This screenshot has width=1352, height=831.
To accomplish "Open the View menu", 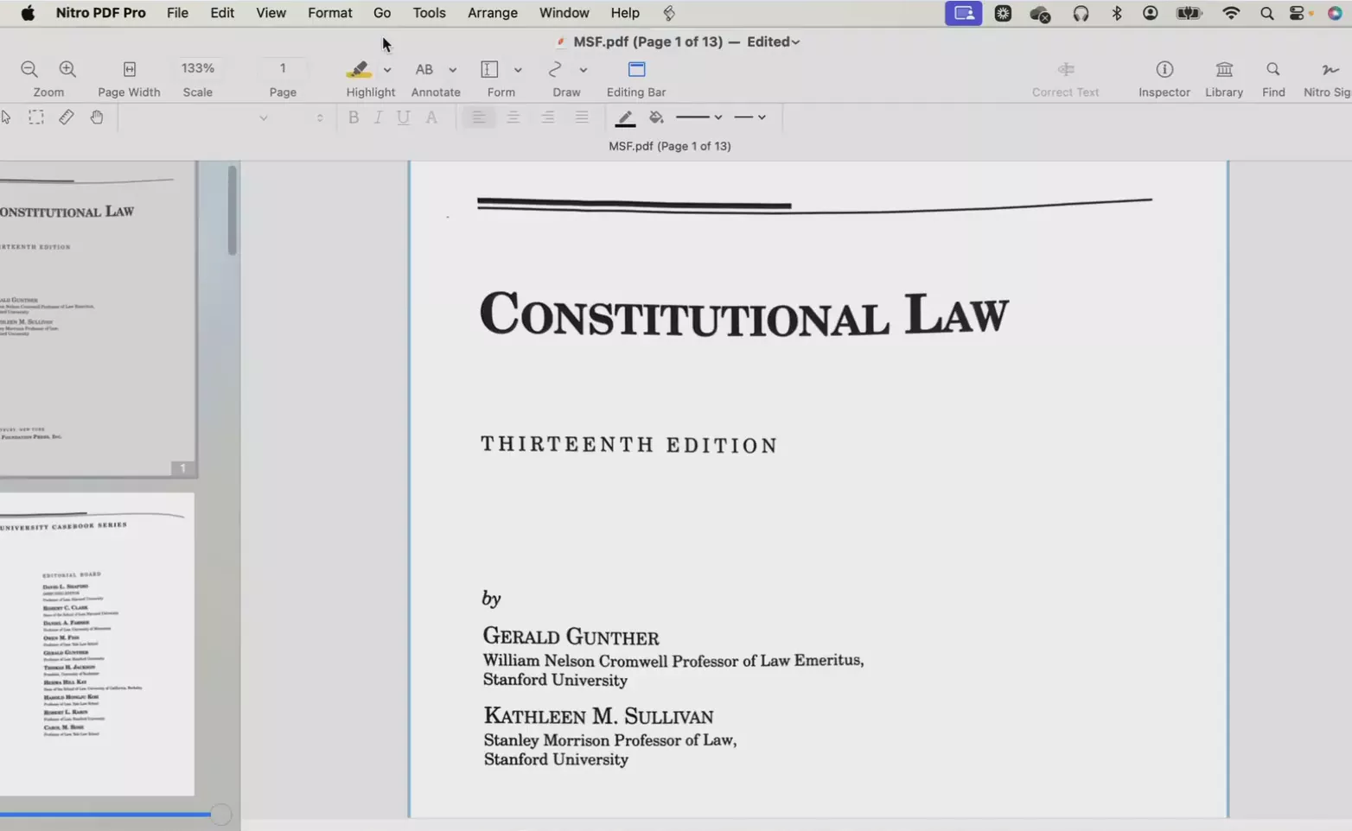I will (x=271, y=13).
